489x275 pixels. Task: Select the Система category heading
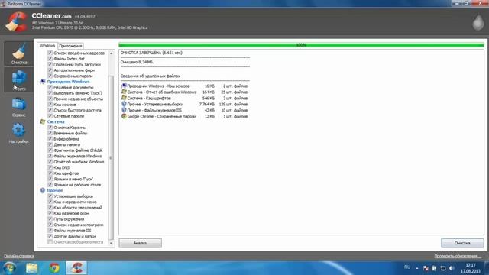pyautogui.click(x=56, y=121)
